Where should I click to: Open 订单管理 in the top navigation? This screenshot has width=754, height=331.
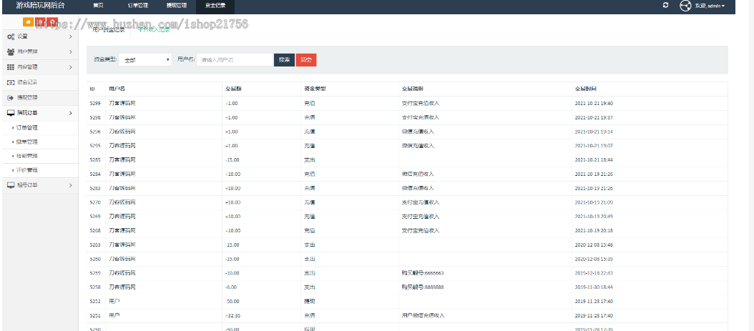(x=138, y=6)
